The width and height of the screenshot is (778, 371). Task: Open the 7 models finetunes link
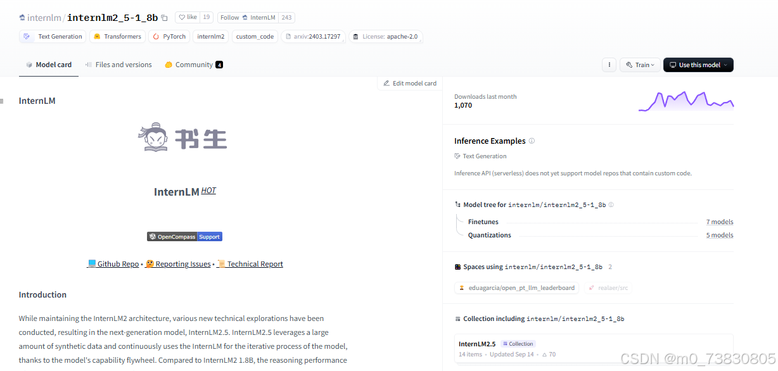tap(720, 222)
